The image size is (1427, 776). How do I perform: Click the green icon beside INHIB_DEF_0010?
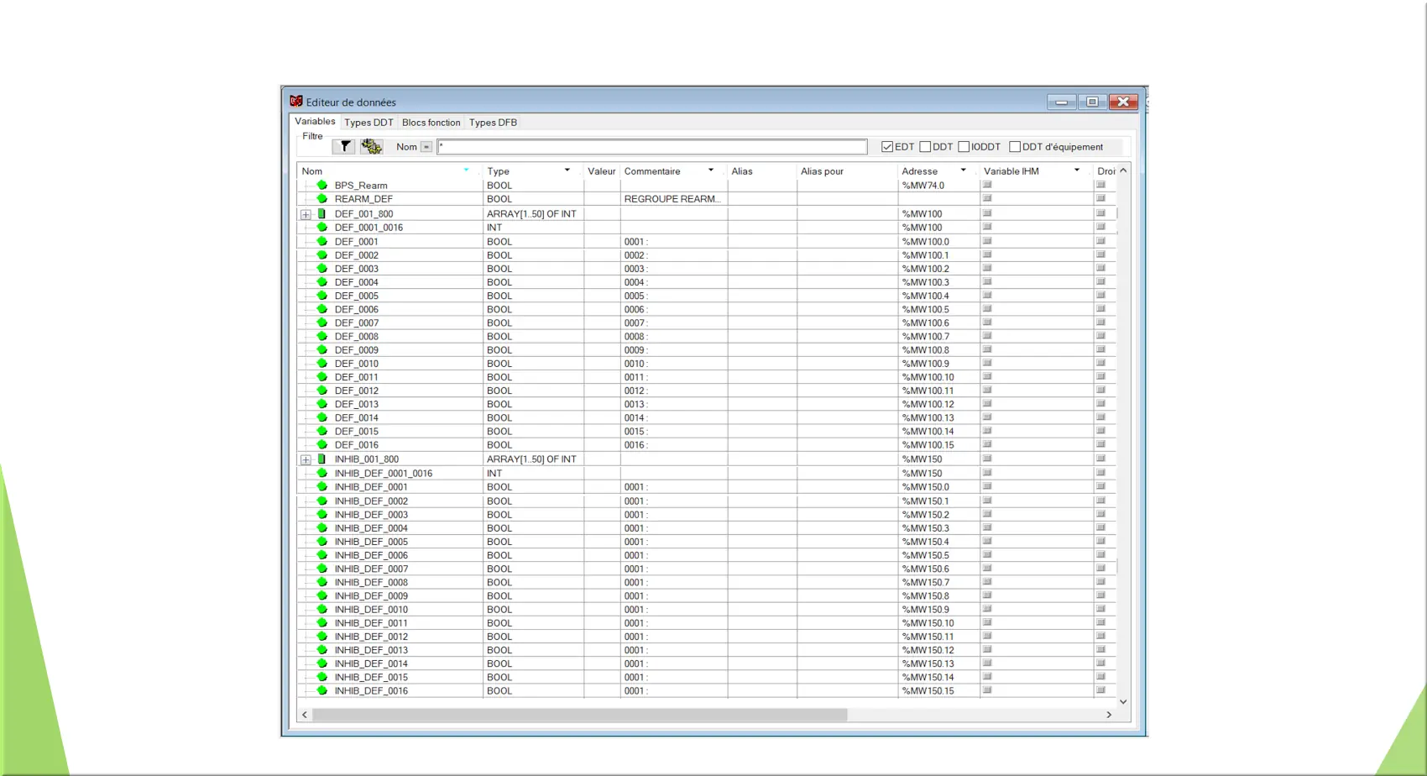(322, 609)
